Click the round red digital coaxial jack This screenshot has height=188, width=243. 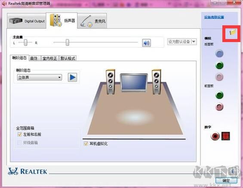(x=215, y=136)
